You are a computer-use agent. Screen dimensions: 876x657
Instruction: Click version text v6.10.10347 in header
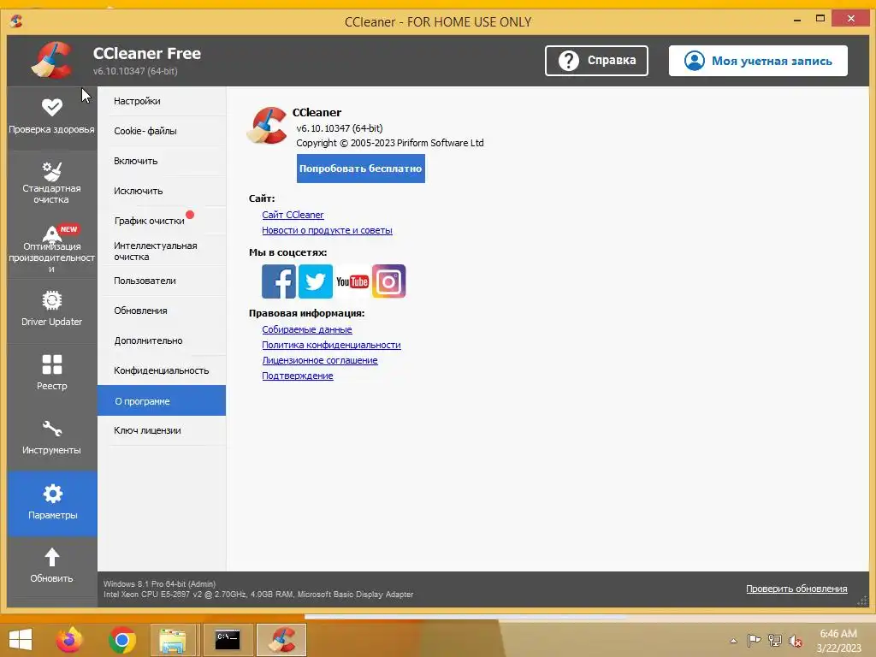point(135,72)
